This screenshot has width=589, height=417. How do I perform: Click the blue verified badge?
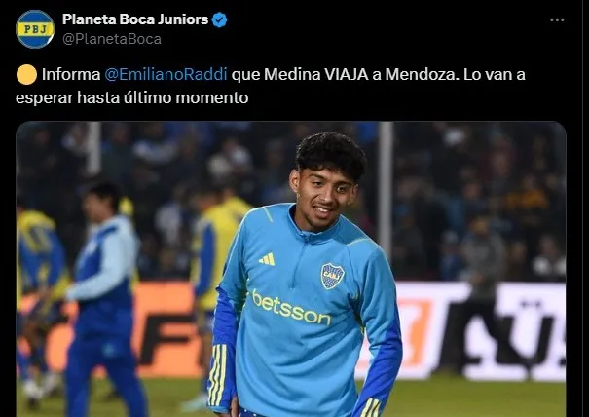click(219, 19)
